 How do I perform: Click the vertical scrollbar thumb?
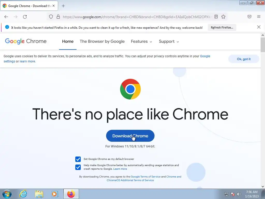263,45
